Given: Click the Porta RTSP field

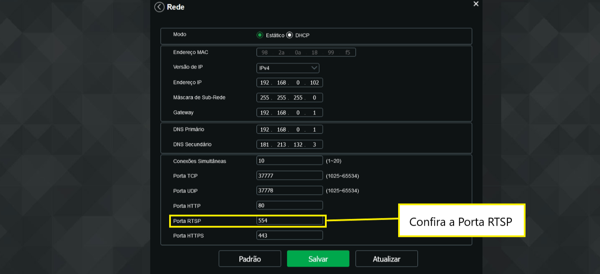Looking at the screenshot, I should click(x=290, y=221).
